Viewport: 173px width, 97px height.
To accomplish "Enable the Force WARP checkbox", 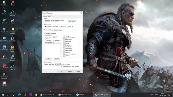I will pyautogui.click(x=62, y=65).
